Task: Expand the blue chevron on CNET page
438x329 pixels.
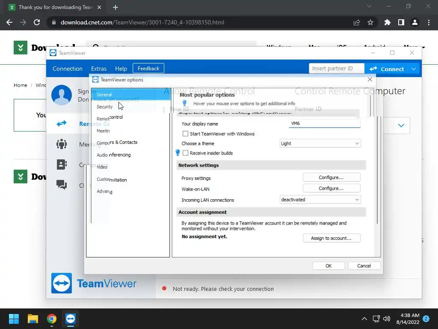Action: tap(401, 126)
